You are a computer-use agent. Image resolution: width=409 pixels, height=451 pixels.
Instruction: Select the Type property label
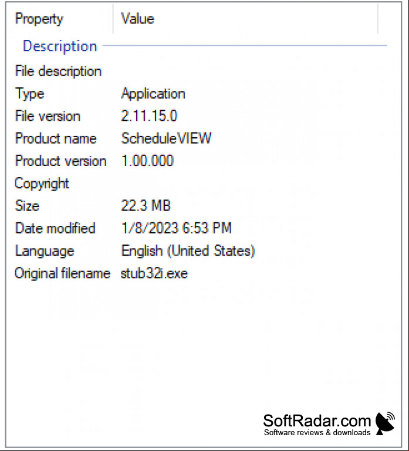pyautogui.click(x=30, y=94)
